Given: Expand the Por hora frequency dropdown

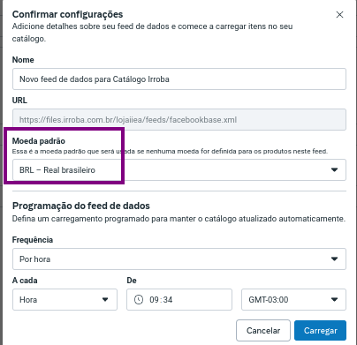Looking at the screenshot, I should 179,259.
